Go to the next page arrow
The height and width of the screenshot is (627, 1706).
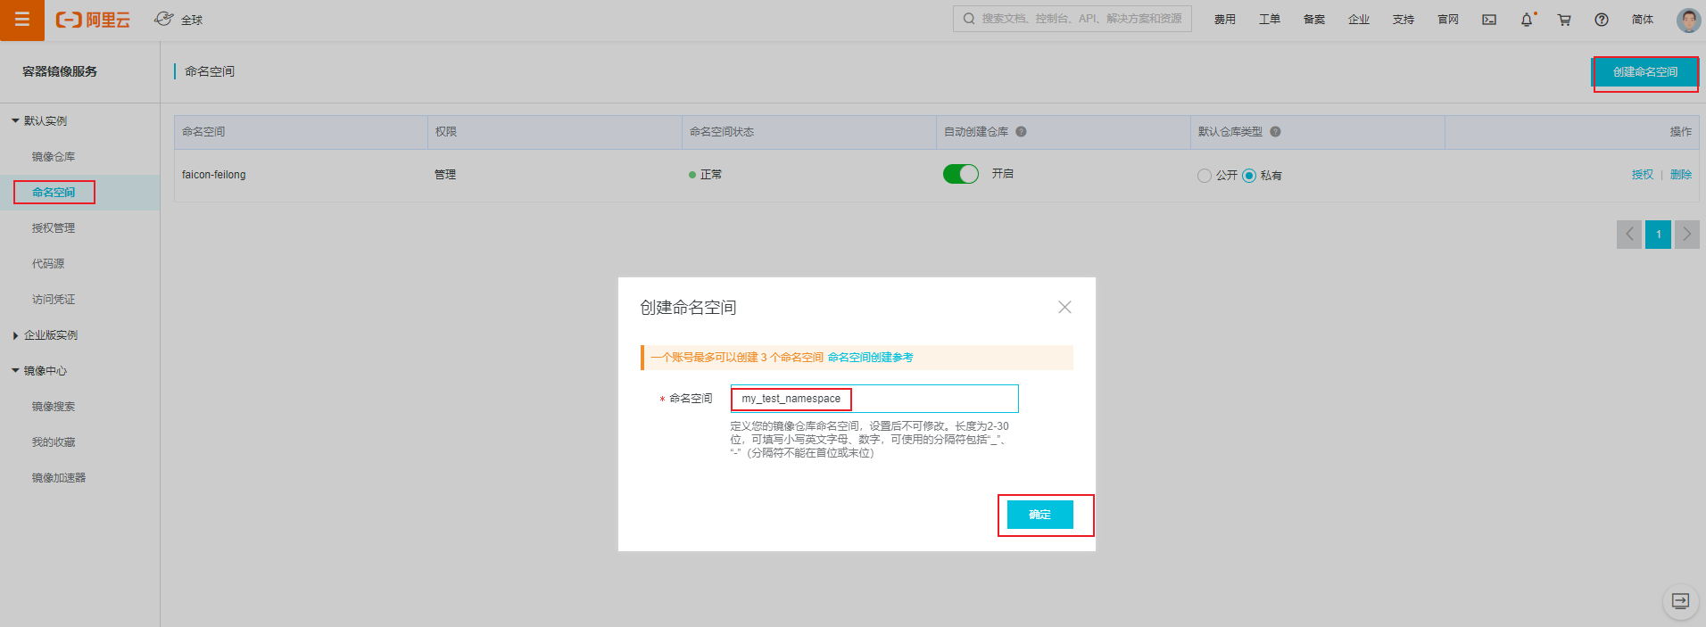click(1686, 235)
